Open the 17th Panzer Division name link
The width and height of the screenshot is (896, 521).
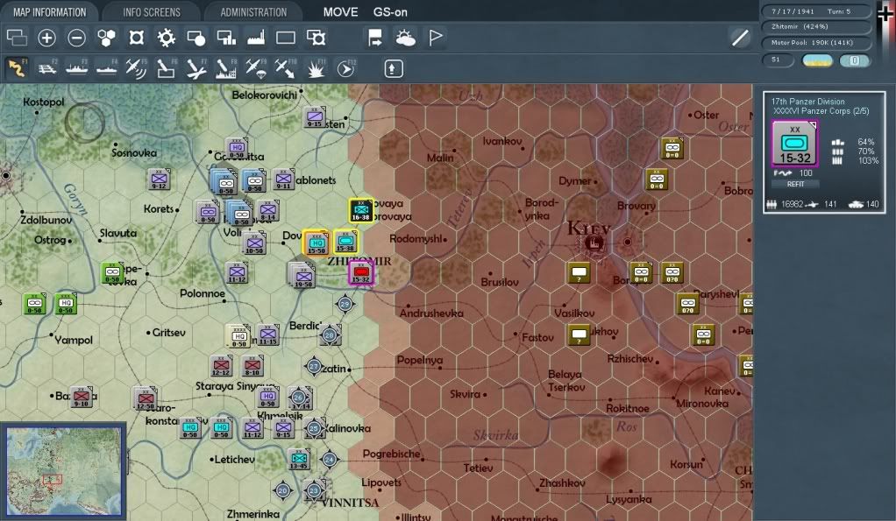pyautogui.click(x=807, y=101)
